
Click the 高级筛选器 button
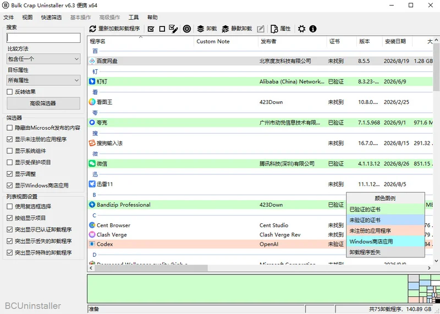coord(43,103)
